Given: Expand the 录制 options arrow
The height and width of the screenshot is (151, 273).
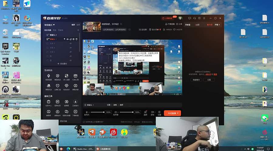Looking at the screenshot, I should 155,112.
